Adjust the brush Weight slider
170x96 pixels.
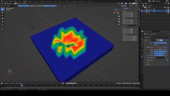click(x=24, y=6)
